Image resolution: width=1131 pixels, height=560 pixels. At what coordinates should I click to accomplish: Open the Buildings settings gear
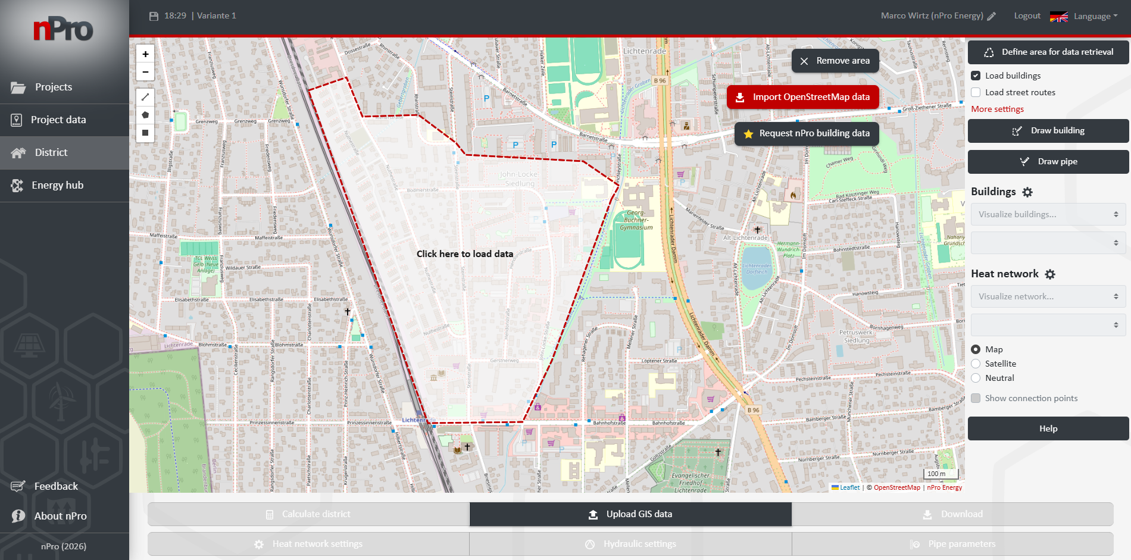(1028, 192)
